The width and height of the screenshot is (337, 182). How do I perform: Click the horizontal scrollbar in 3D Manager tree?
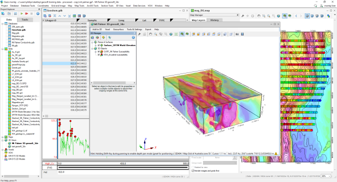(x=113, y=82)
